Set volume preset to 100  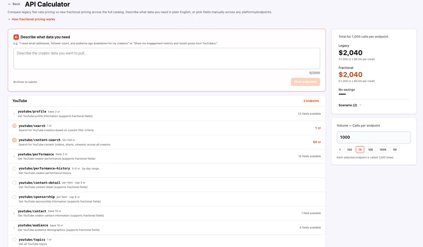pyautogui.click(x=349, y=150)
